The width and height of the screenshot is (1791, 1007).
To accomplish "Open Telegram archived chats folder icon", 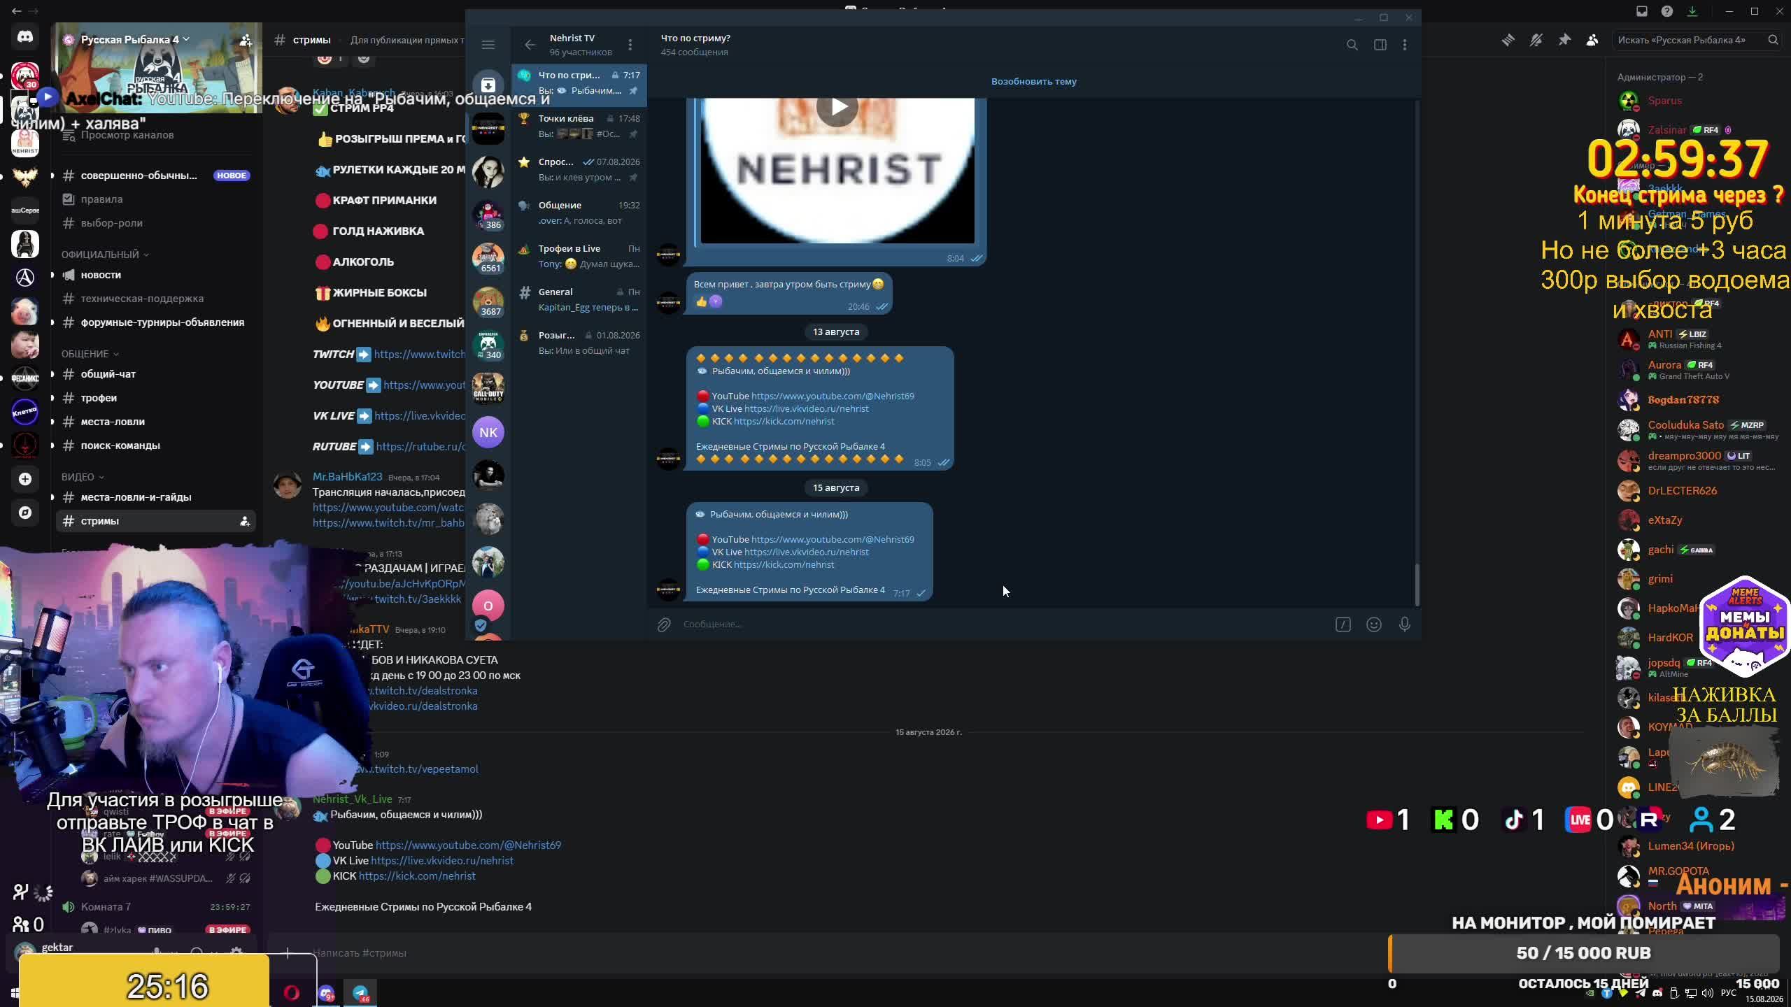I will coord(488,85).
